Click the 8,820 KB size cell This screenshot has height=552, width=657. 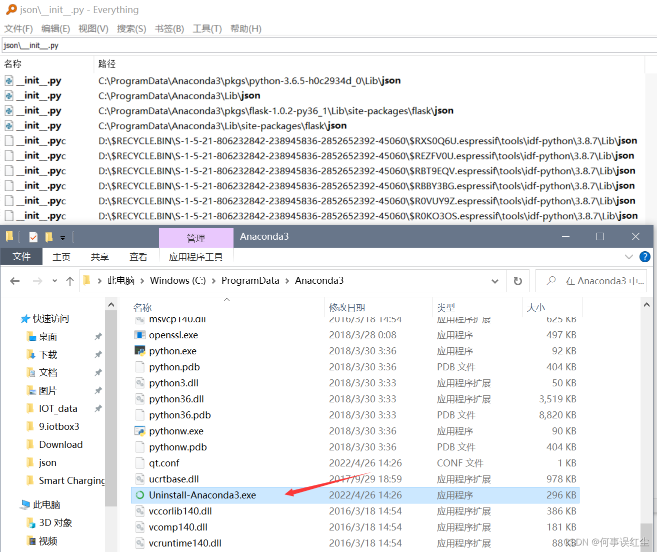click(557, 415)
